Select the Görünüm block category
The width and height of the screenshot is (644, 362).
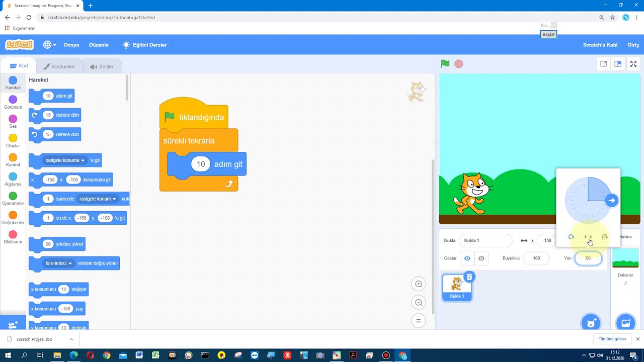tap(13, 103)
